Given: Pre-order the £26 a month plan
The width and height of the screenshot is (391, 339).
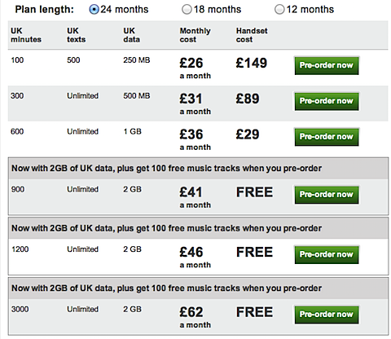Looking at the screenshot, I should pos(327,65).
